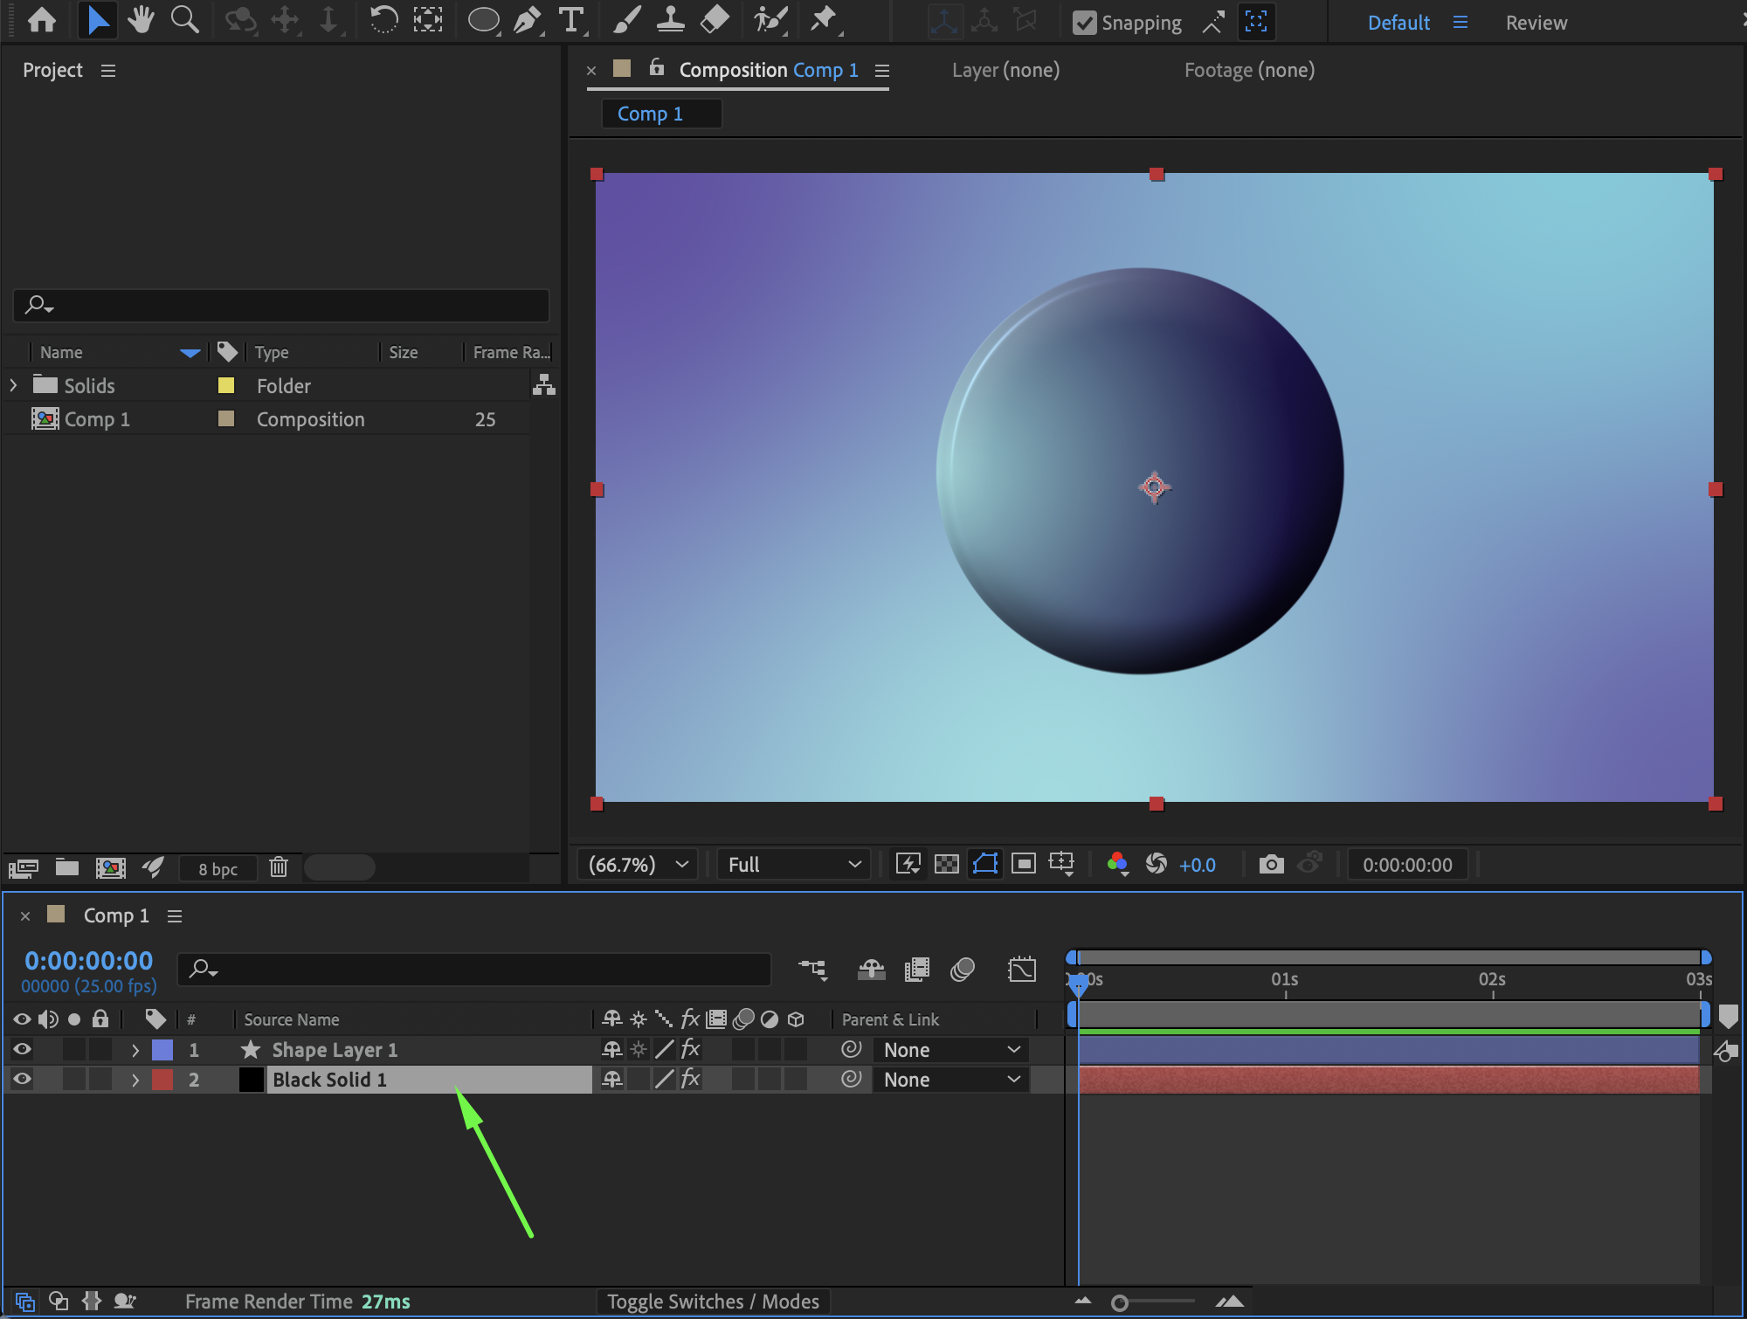Click the Ellipse shape tool

click(x=482, y=20)
